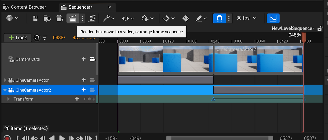The width and height of the screenshot is (328, 140).
Task: Toggle the NewLevelSequence padlock icon
Action: click(x=320, y=29)
